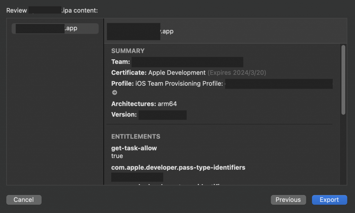Click the com.apple.developer.pass-type-identifiers entitlement
The height and width of the screenshot is (213, 355).
[x=178, y=168]
